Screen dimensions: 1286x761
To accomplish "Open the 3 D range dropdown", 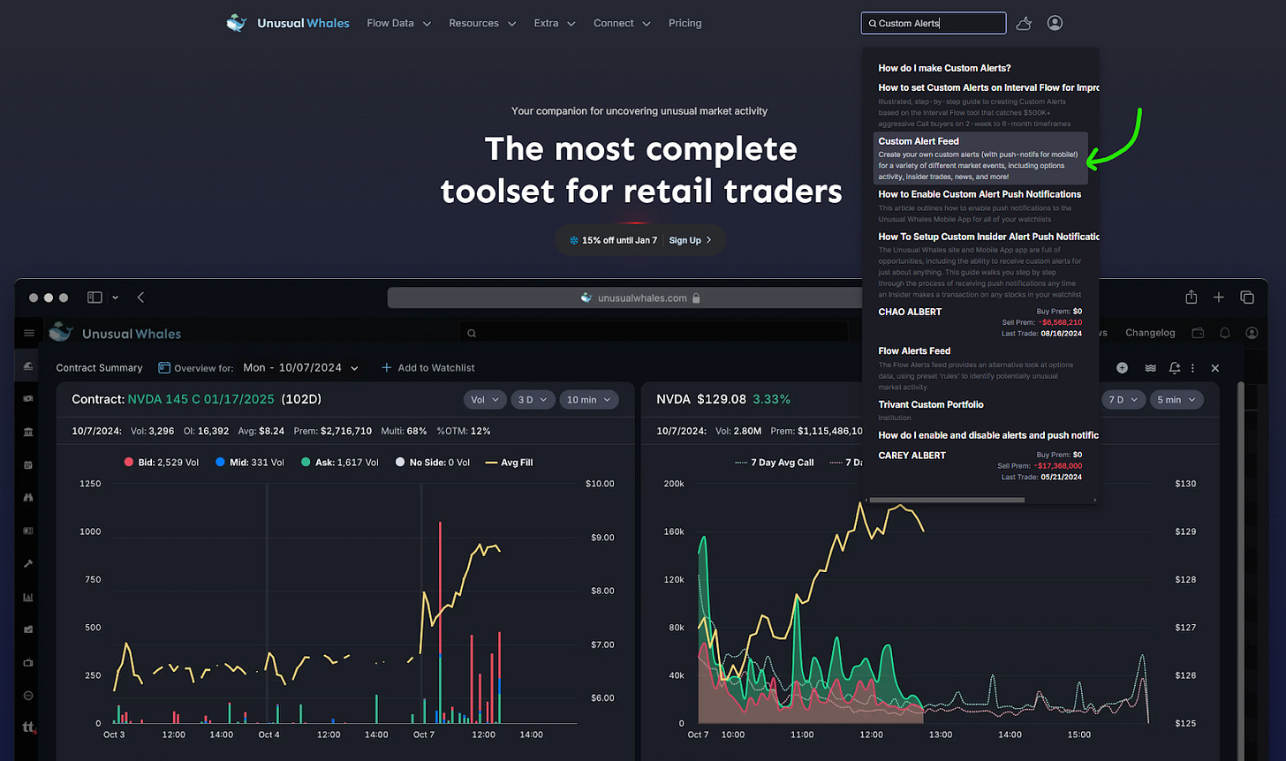I will pyautogui.click(x=533, y=399).
